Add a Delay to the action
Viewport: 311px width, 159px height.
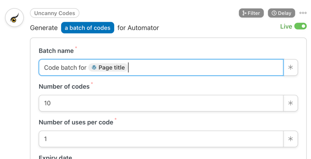282,13
